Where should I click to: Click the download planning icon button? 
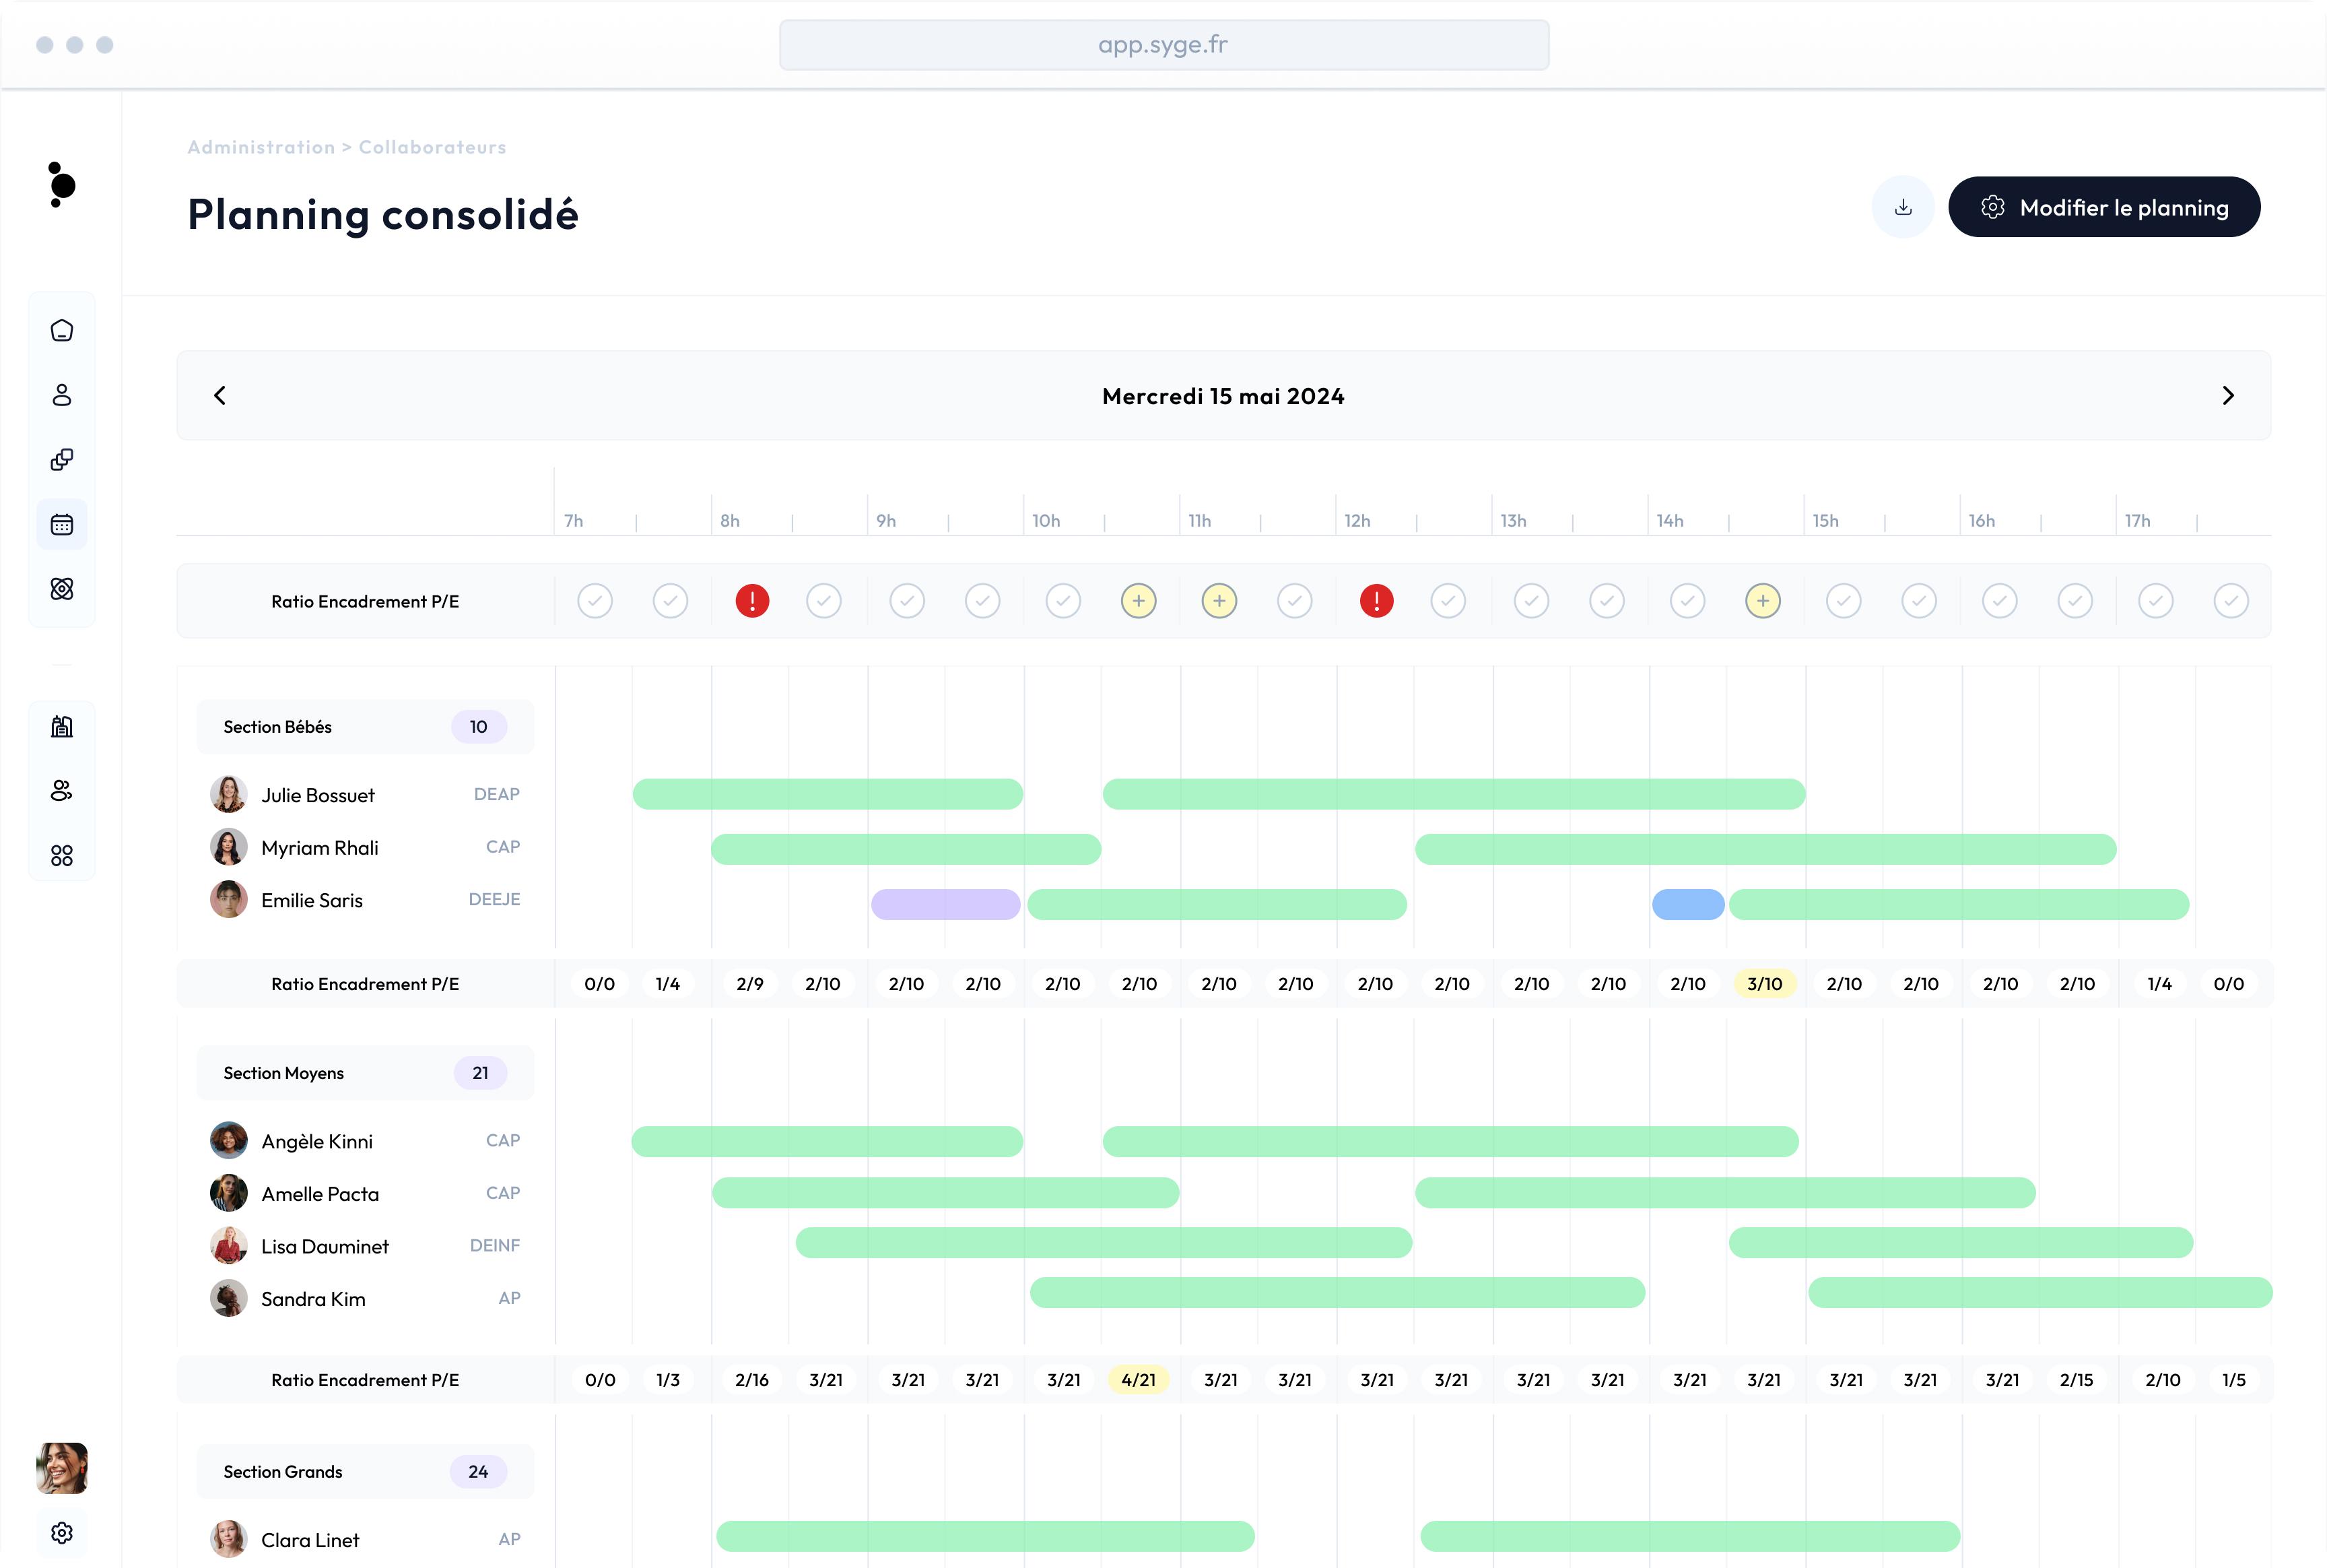[1903, 208]
